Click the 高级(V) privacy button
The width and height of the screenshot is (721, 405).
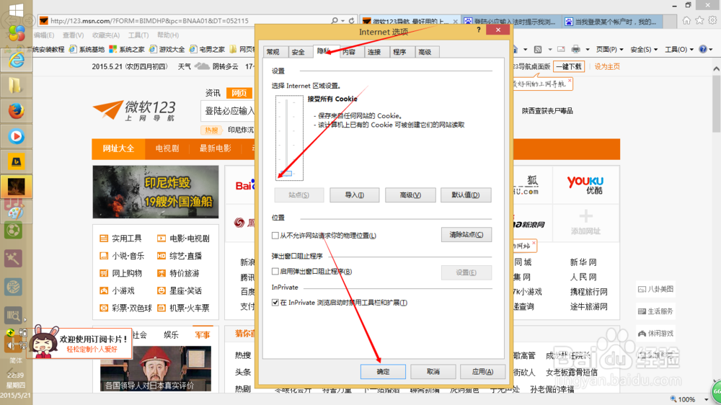pyautogui.click(x=410, y=195)
